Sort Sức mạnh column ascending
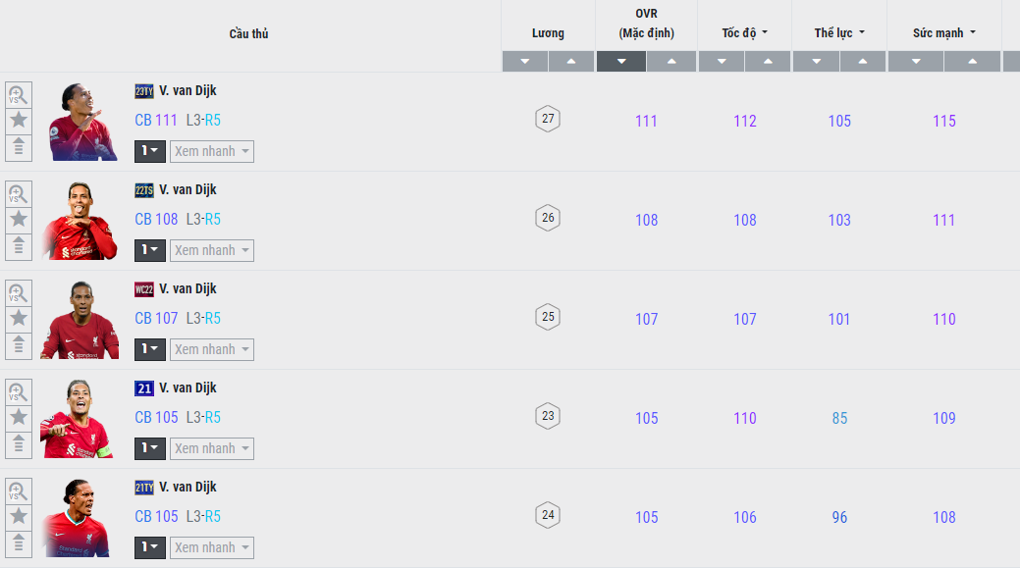This screenshot has width=1020, height=568. (x=972, y=61)
